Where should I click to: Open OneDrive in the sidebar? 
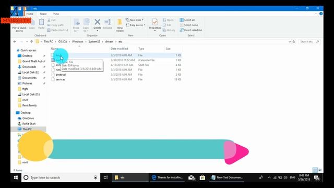coord(28,119)
